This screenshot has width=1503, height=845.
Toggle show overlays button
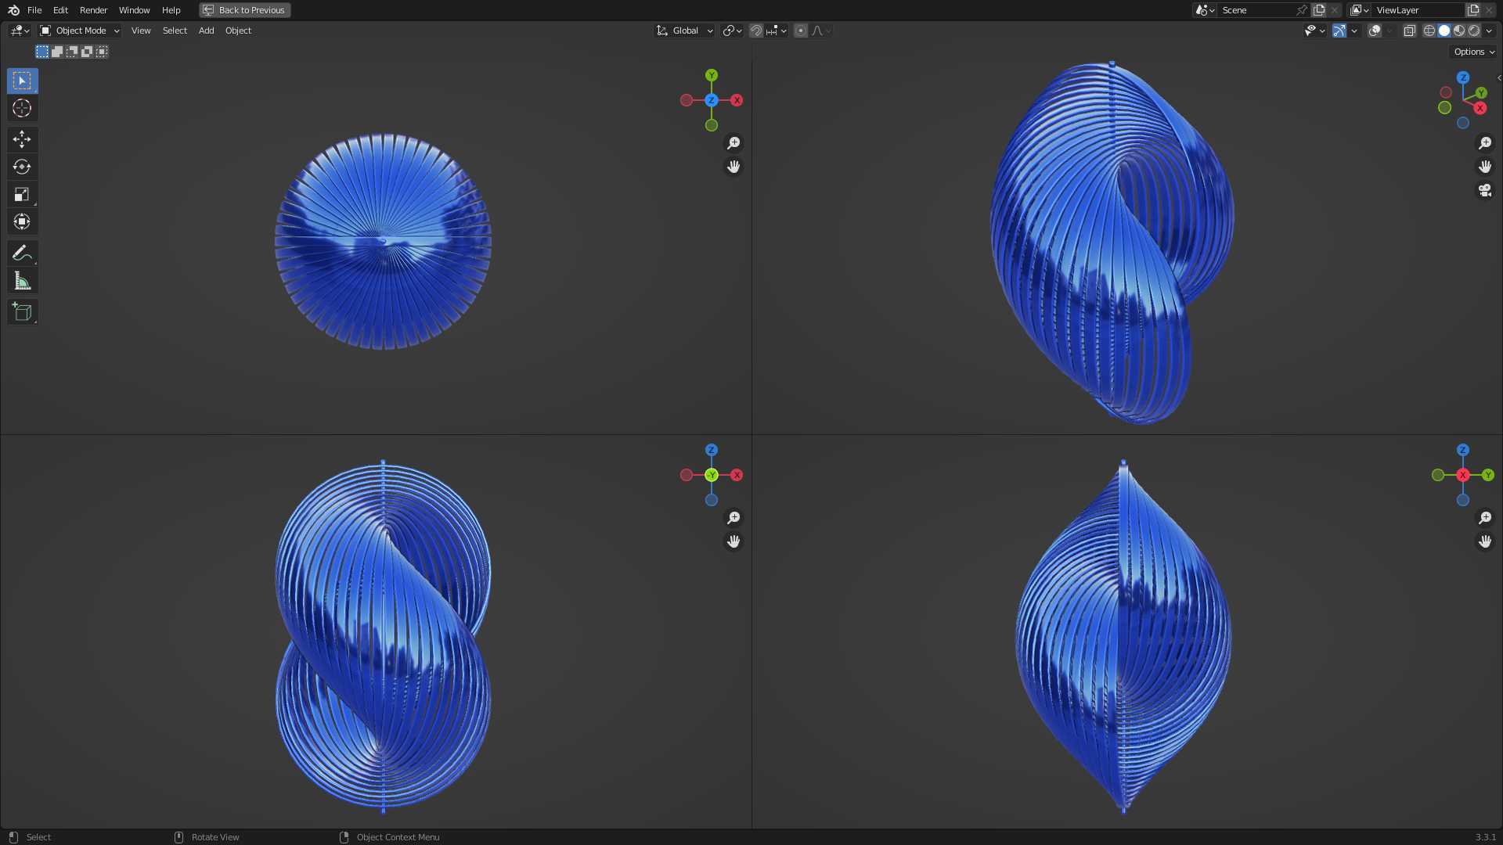click(x=1375, y=31)
